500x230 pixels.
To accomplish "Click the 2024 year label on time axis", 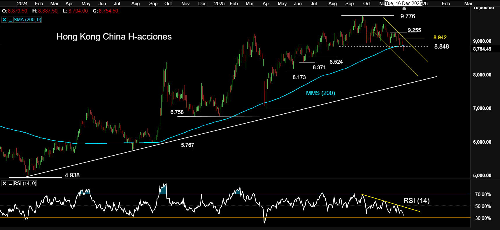I will tap(22, 3).
